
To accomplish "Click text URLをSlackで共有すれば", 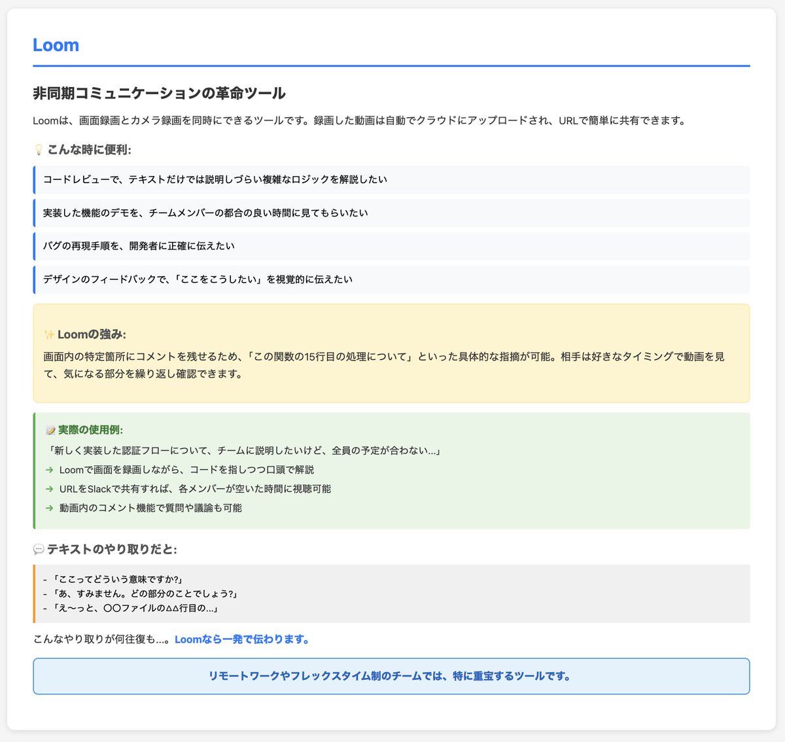I will point(195,489).
